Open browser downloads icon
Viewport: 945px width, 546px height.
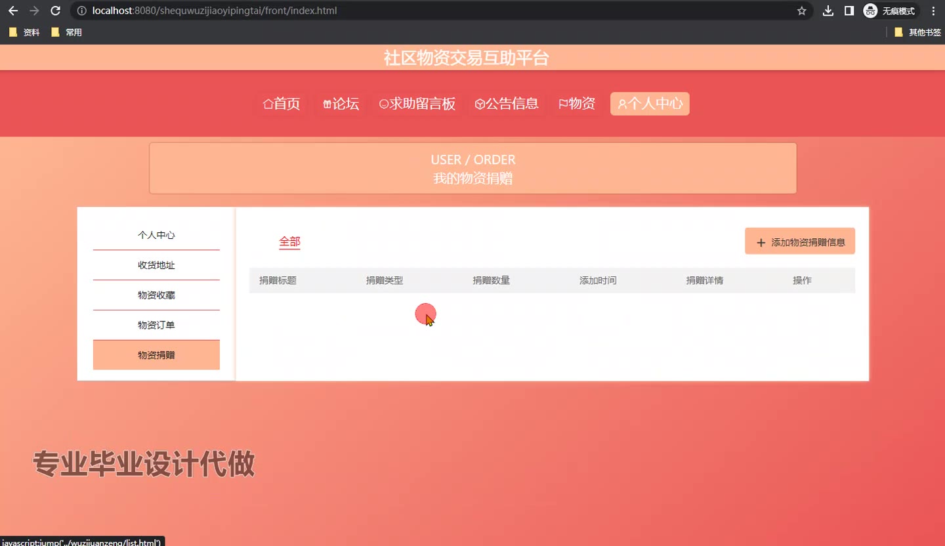(828, 10)
